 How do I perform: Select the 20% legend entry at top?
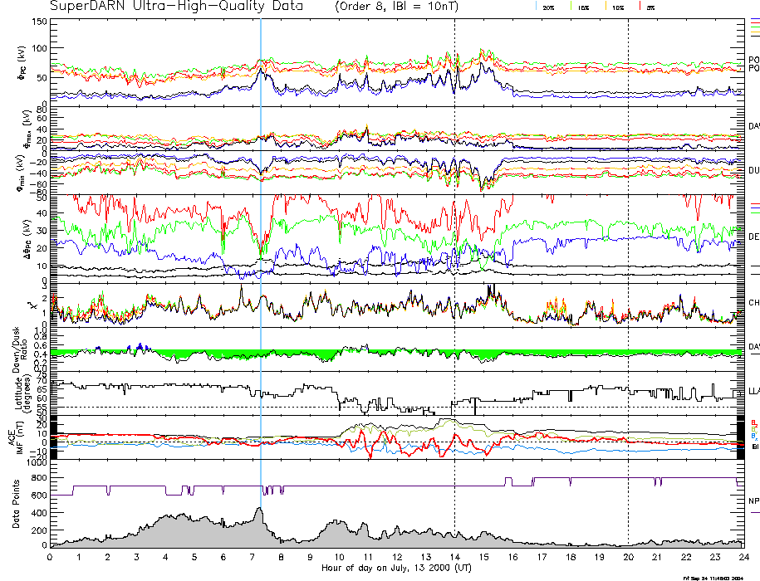point(548,7)
